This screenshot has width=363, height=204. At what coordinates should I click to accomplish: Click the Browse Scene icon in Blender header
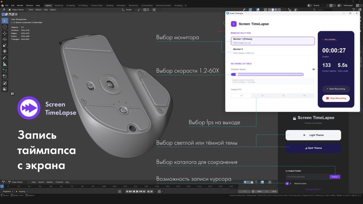(x=310, y=5)
